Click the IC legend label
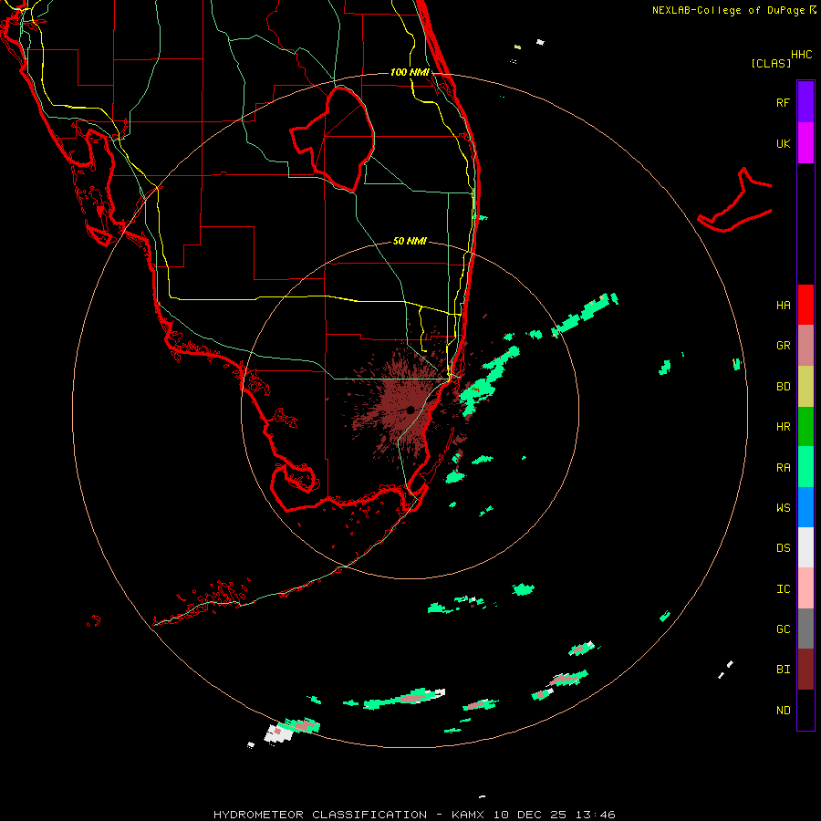The image size is (821, 821). (x=783, y=589)
